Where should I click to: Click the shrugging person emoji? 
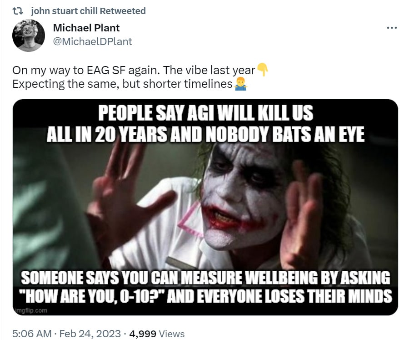click(241, 84)
